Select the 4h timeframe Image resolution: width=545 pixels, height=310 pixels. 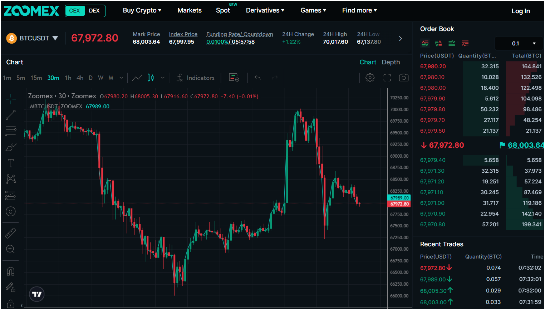(80, 78)
